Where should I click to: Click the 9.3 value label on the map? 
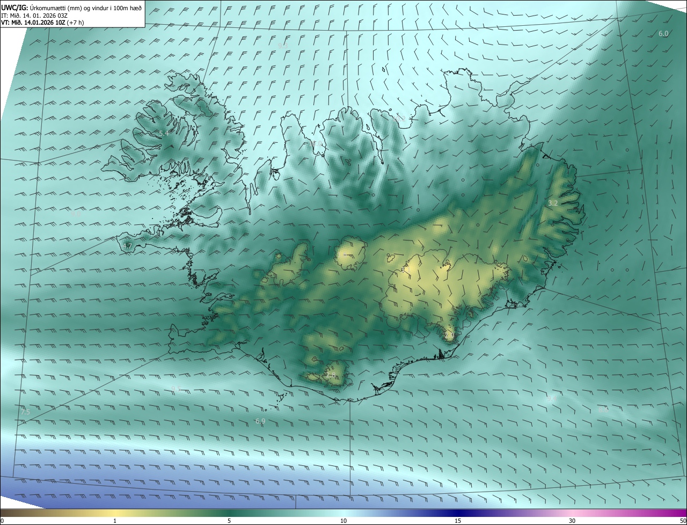pyautogui.click(x=282, y=46)
